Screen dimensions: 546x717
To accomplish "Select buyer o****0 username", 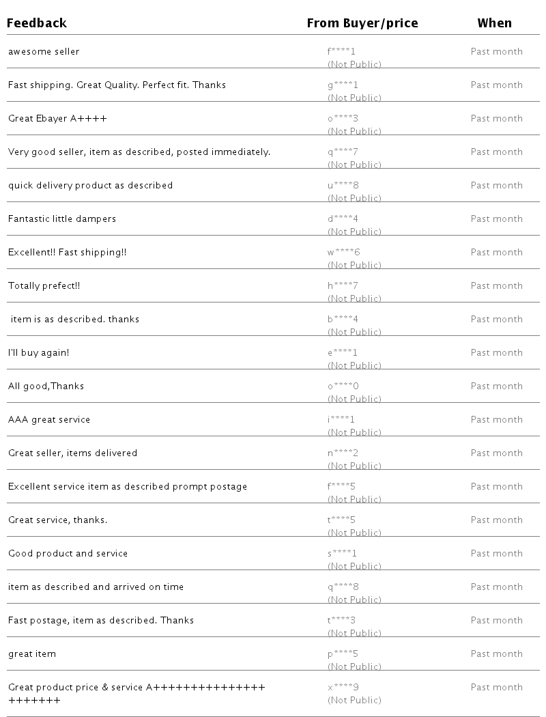I will (343, 386).
